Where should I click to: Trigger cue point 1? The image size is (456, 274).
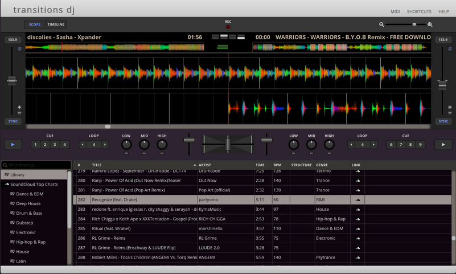point(35,145)
